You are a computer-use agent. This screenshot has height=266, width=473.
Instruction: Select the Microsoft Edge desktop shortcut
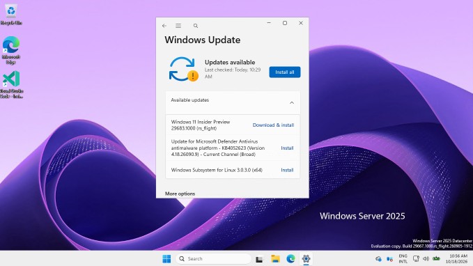pos(11,50)
